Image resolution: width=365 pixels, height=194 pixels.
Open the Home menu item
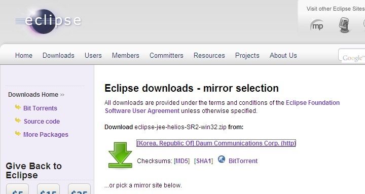point(24,55)
